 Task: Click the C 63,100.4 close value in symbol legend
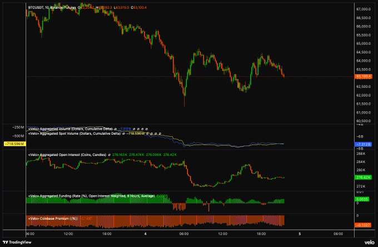[x=138, y=7]
